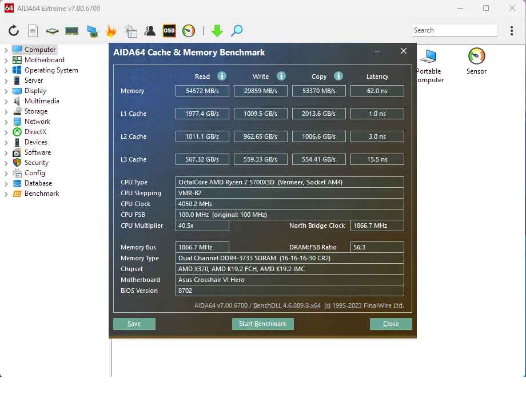The width and height of the screenshot is (526, 411).
Task: Click the Memory Read value 54572 MB/s
Action: pyautogui.click(x=202, y=91)
